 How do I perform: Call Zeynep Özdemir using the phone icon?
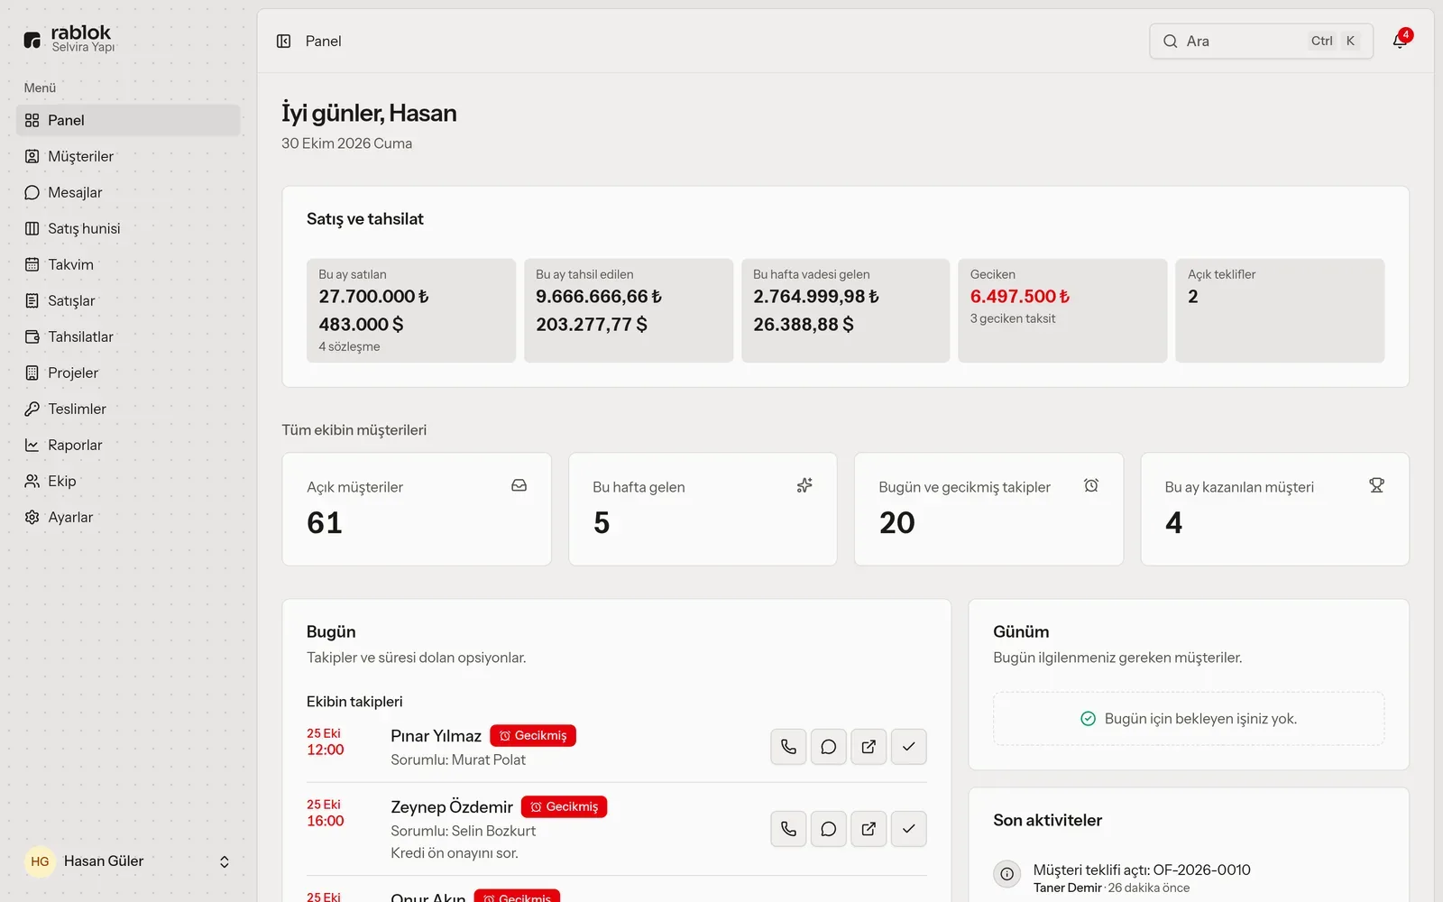(x=788, y=829)
